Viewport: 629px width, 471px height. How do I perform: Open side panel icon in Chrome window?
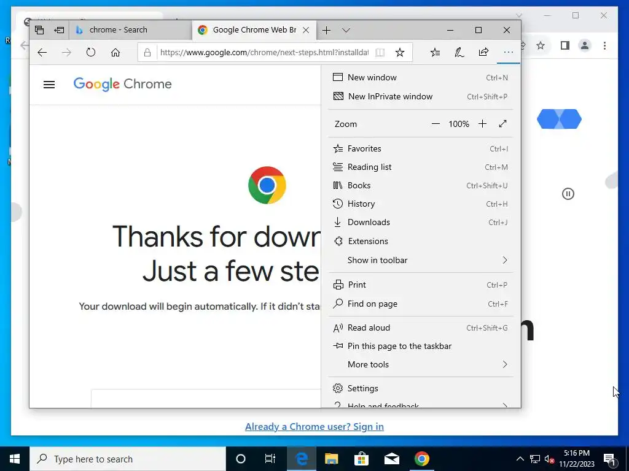coord(565,45)
